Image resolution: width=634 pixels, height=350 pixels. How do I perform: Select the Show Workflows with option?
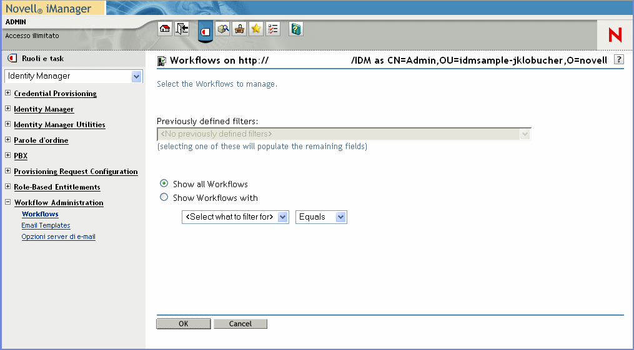[x=164, y=197]
